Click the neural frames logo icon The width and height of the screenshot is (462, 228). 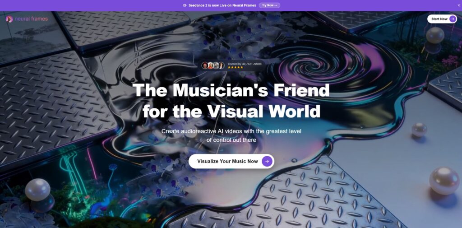click(x=9, y=19)
